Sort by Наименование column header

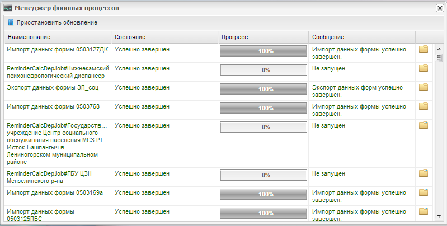(x=58, y=37)
